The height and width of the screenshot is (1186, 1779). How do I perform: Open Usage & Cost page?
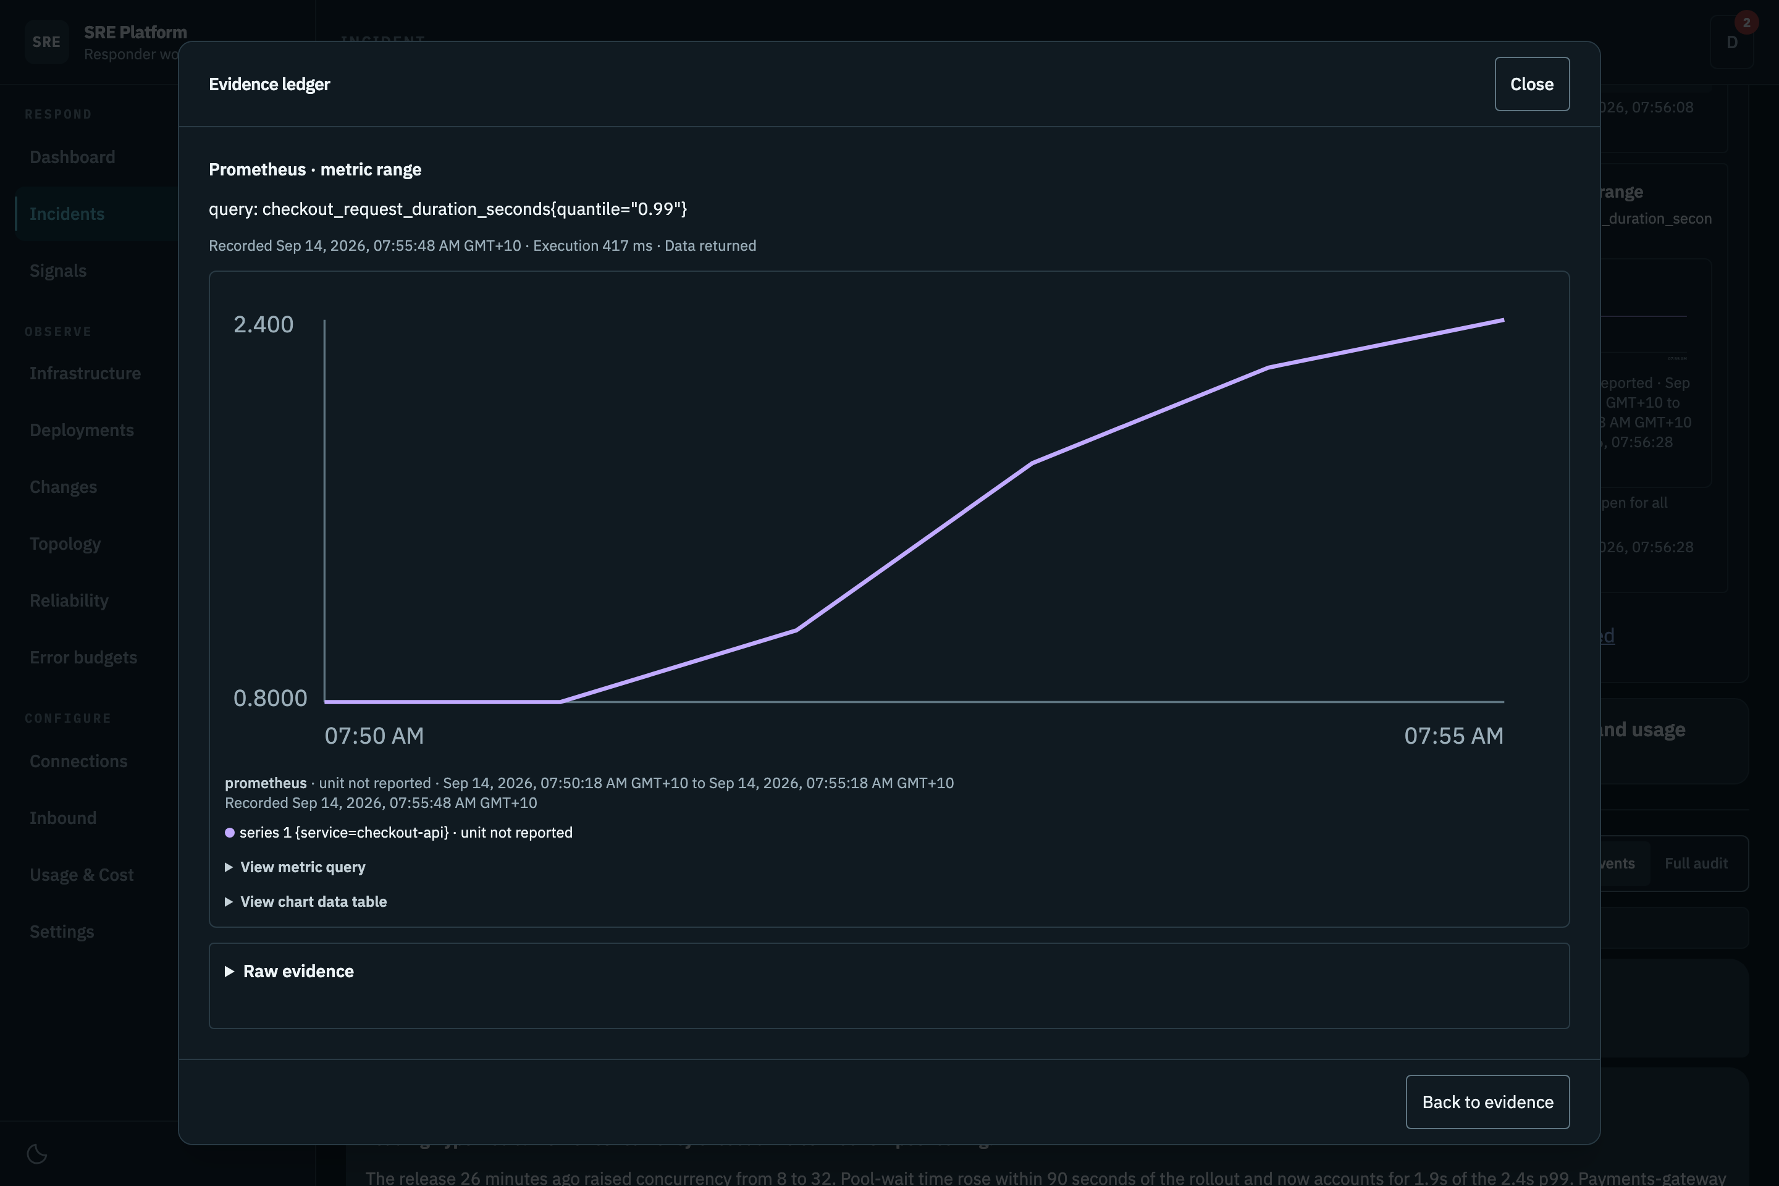[x=82, y=875]
